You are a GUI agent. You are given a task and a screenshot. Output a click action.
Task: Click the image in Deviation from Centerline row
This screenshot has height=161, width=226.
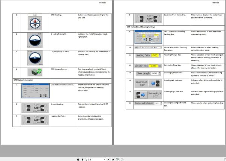(148, 18)
